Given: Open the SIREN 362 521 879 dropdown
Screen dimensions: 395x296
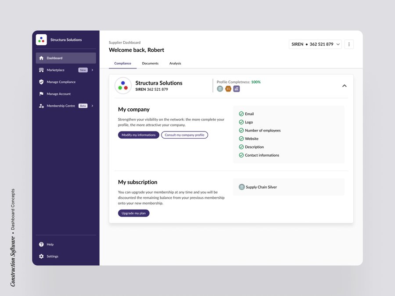Looking at the screenshot, I should 315,44.
